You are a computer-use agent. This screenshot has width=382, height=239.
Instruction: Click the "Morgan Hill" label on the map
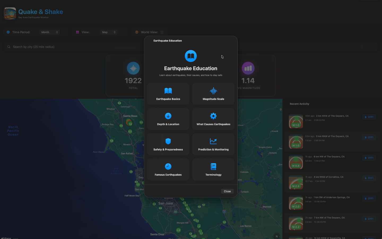tap(183, 223)
